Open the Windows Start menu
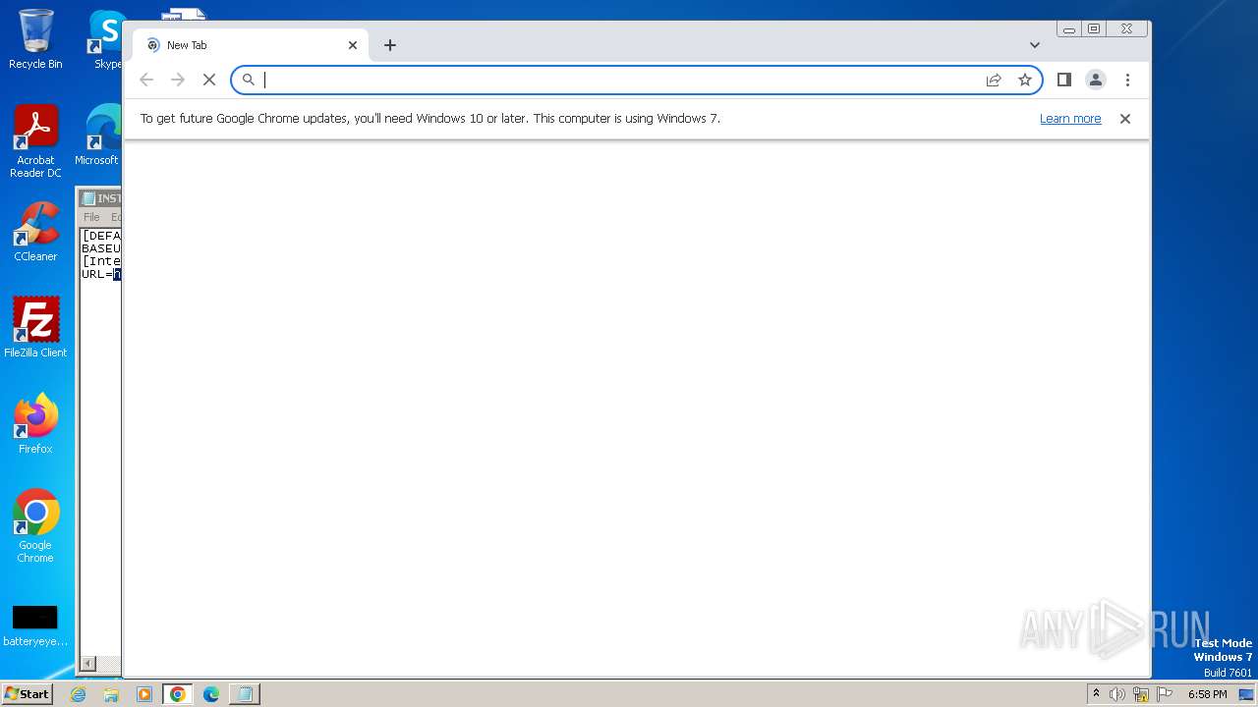This screenshot has height=707, width=1258. click(27, 694)
